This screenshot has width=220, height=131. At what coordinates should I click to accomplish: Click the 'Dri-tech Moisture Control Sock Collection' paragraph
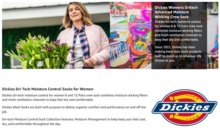74,121
